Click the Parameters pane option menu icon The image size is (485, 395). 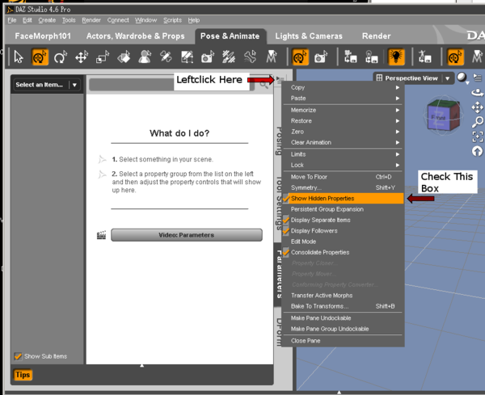(x=280, y=80)
